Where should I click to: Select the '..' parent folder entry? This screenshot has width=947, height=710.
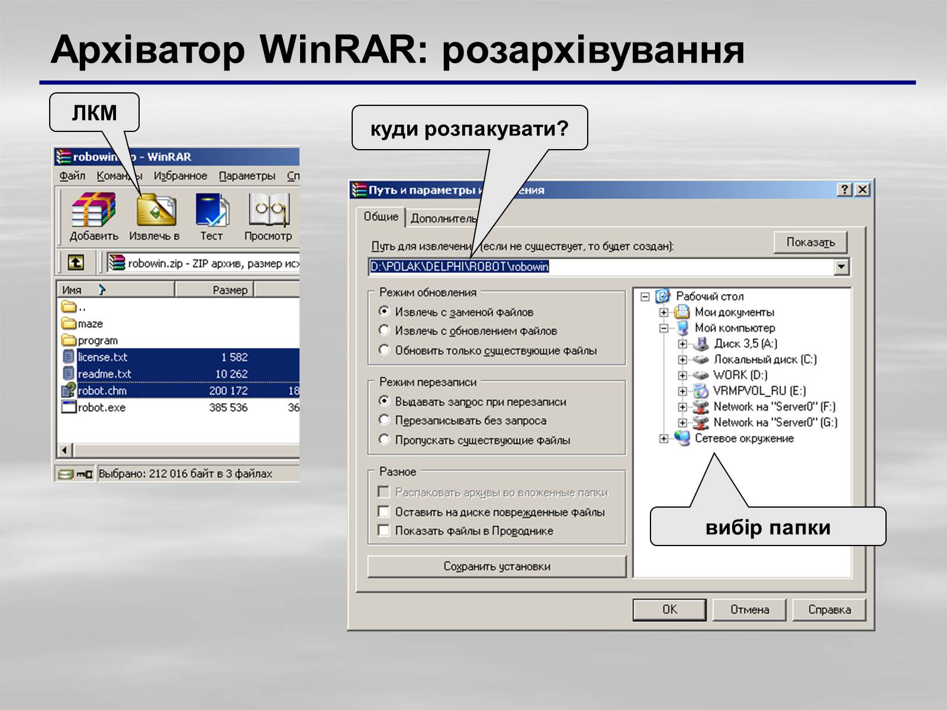74,306
